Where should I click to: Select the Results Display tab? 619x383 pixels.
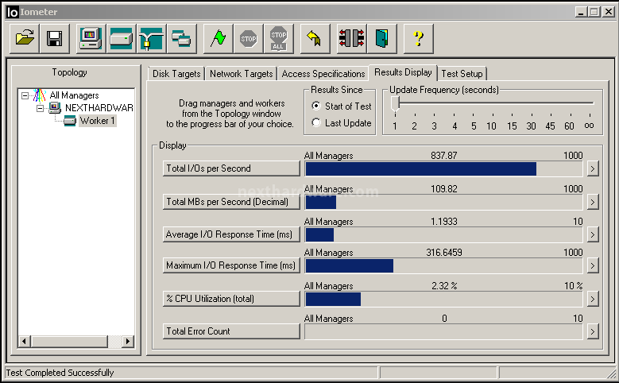coord(403,72)
